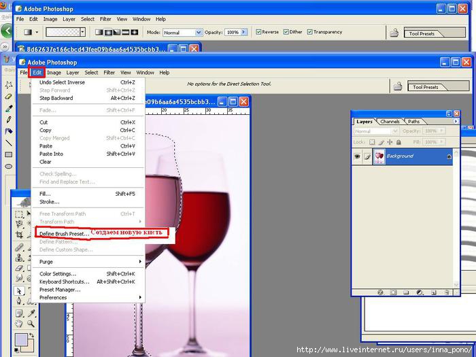Click the foreground color swatch
The height and width of the screenshot is (357, 476).
pyautogui.click(x=21, y=339)
